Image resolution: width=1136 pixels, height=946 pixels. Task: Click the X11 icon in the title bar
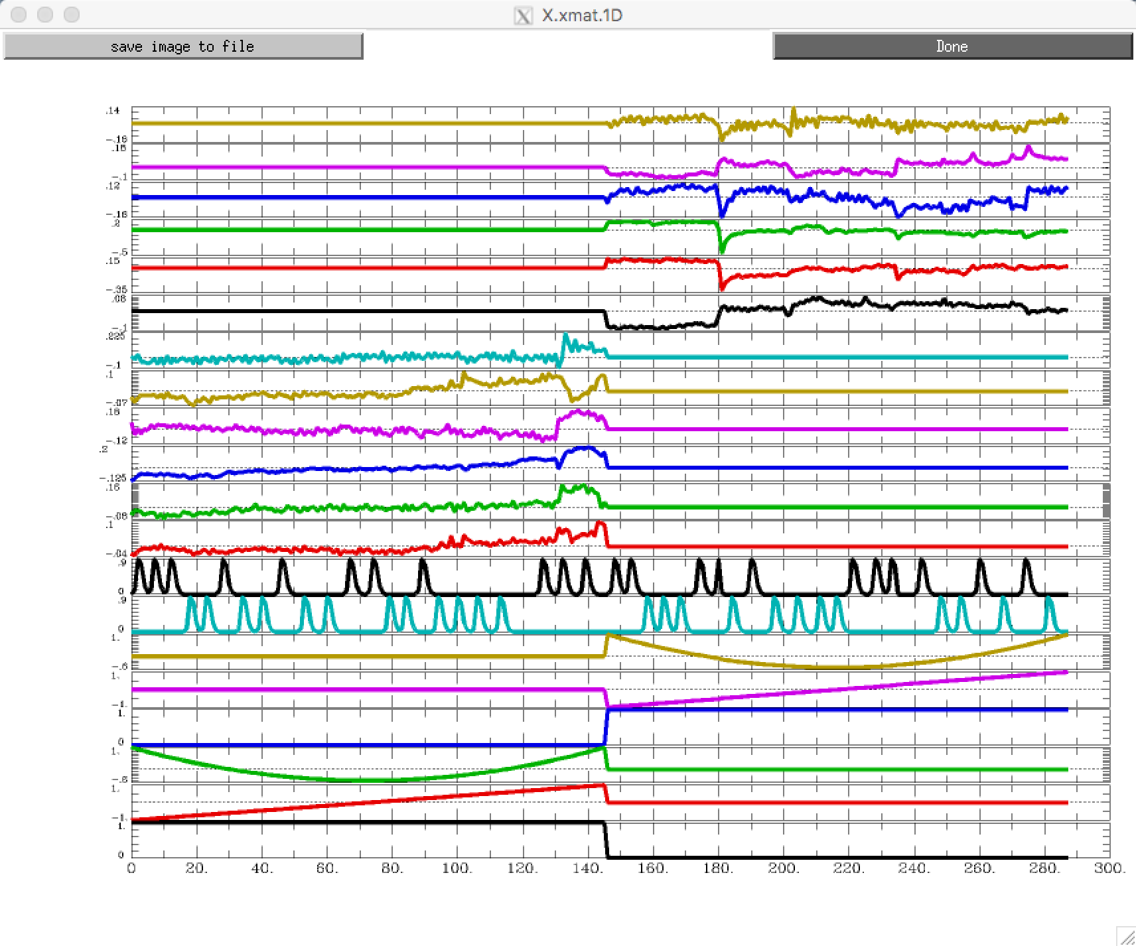pos(524,15)
